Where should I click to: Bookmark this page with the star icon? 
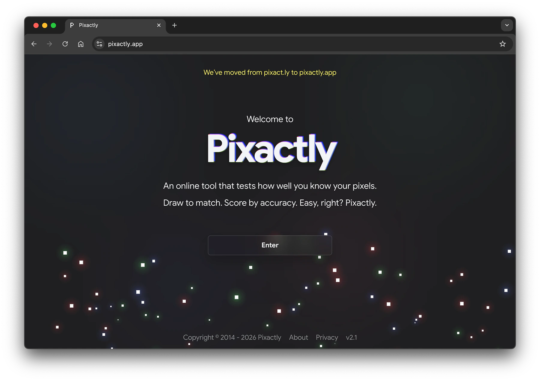[x=502, y=44]
